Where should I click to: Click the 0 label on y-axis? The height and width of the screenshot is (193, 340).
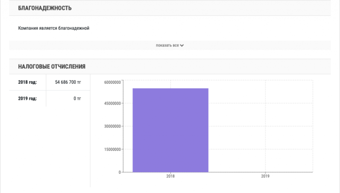120,172
